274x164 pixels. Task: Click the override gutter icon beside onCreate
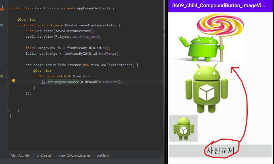click(x=1, y=25)
